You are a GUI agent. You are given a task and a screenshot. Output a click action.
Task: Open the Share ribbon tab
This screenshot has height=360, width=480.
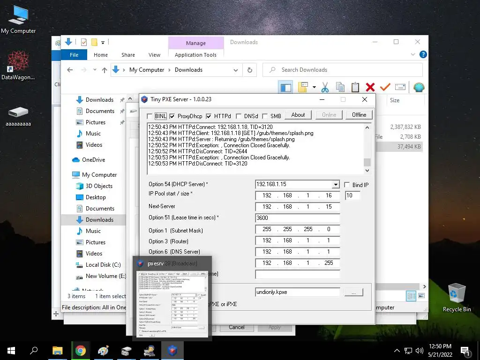tap(128, 55)
